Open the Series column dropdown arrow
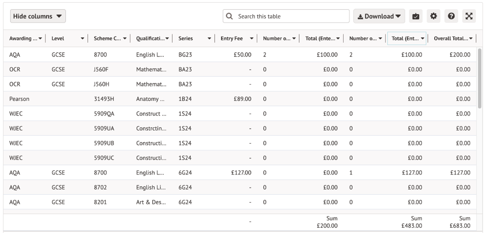The width and height of the screenshot is (486, 233). click(x=209, y=39)
